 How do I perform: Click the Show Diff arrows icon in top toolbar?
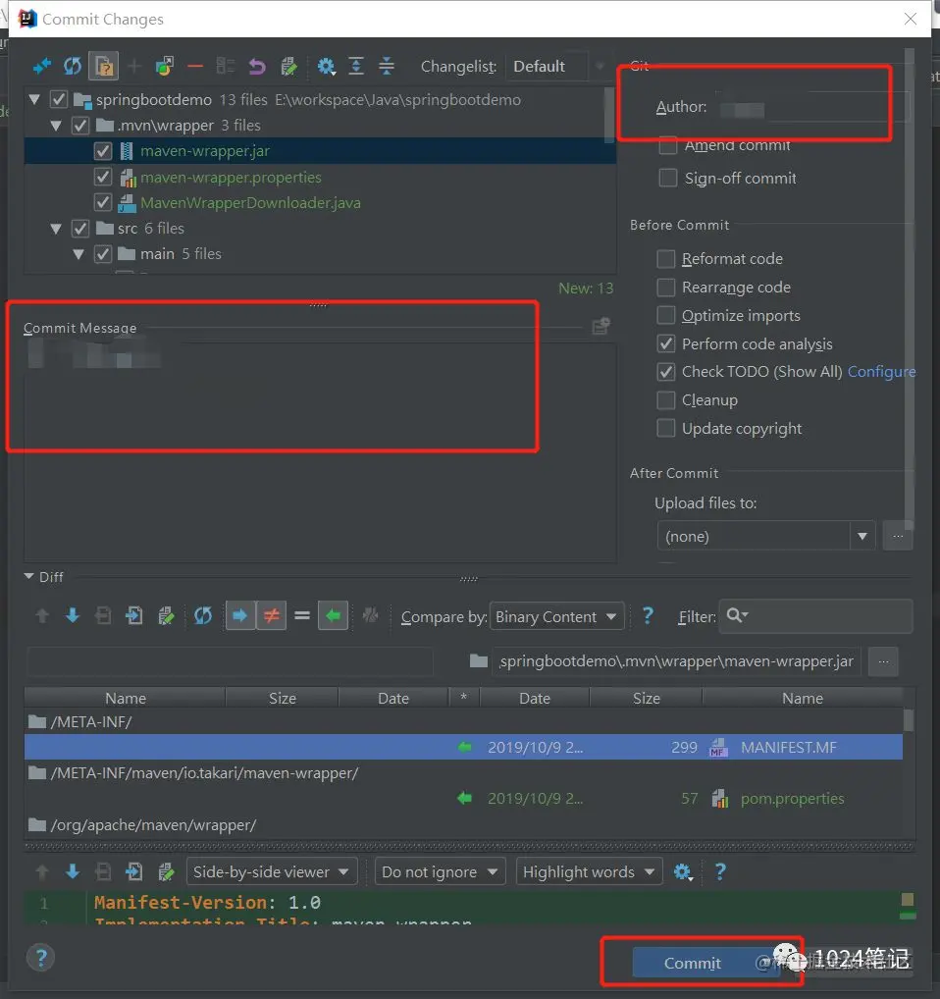point(42,66)
